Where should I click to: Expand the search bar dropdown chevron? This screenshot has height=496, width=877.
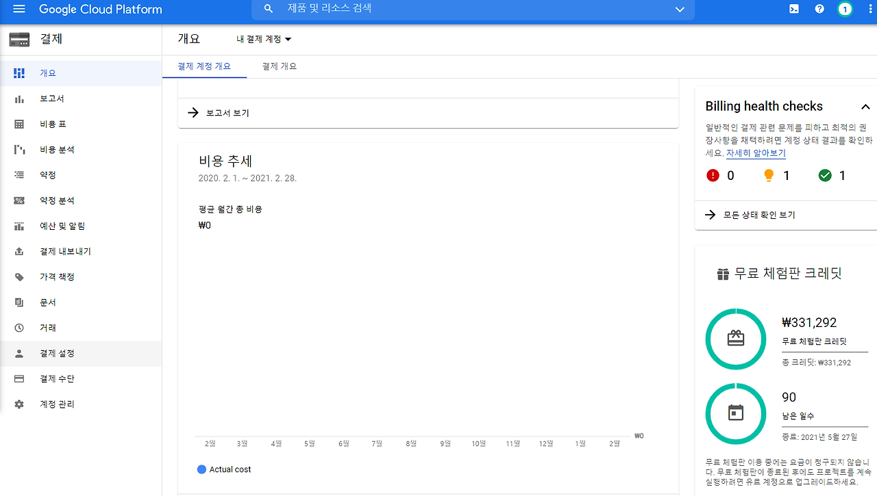click(679, 9)
